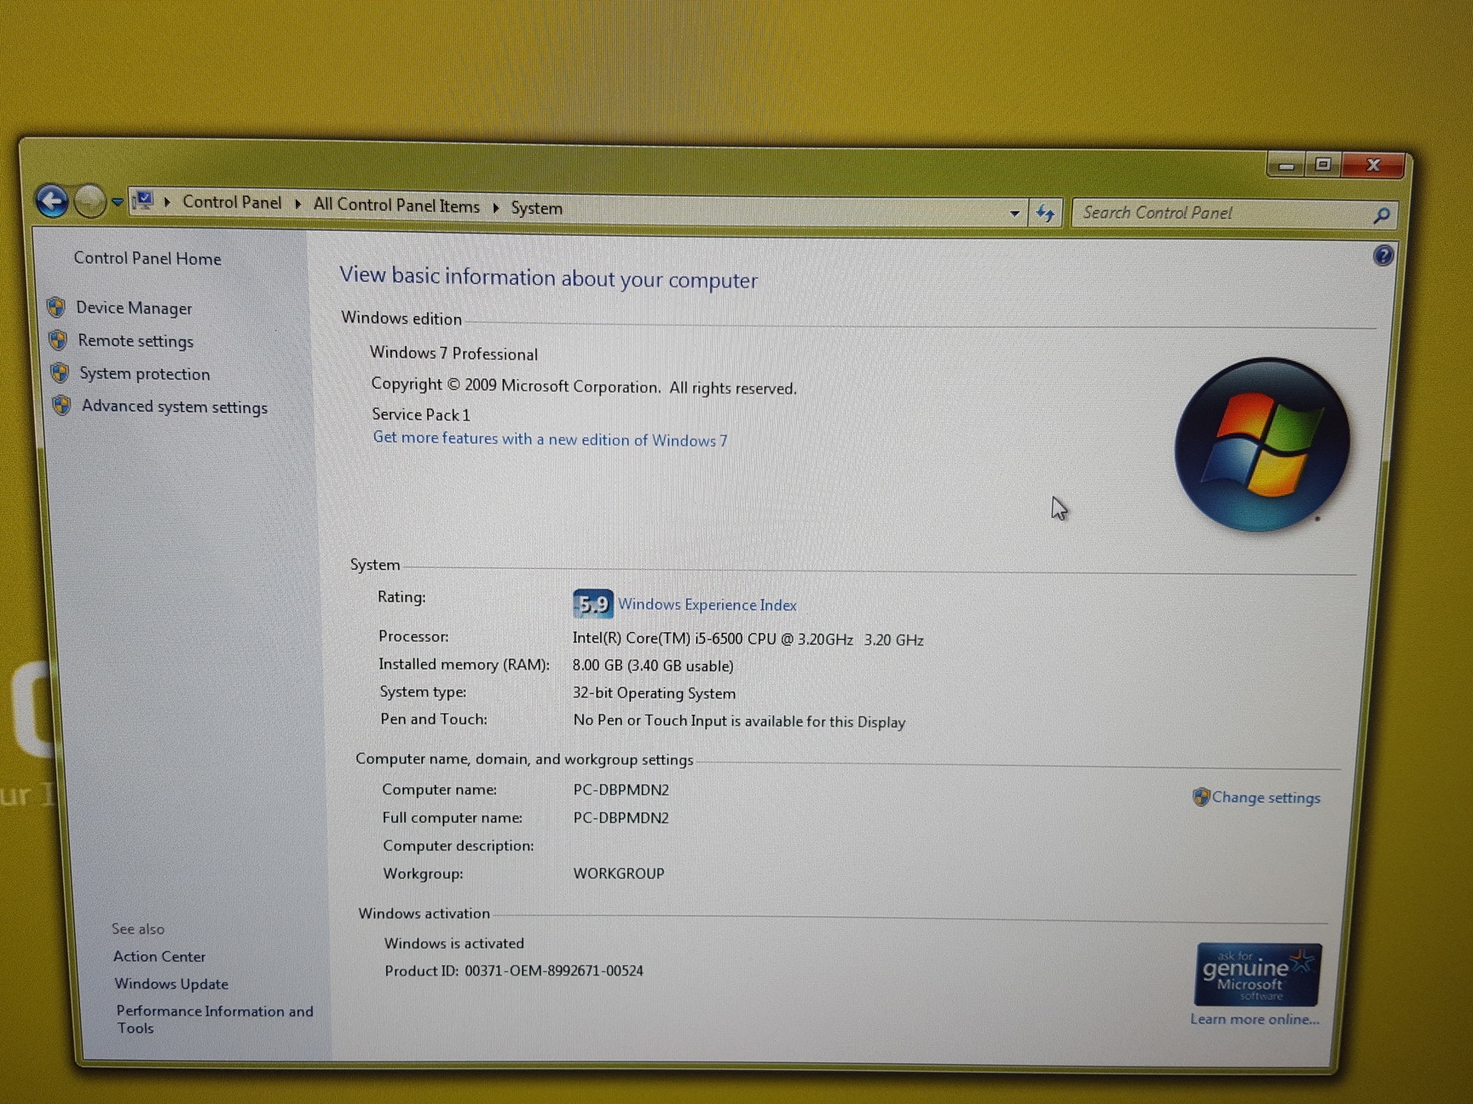Go to Control Panel Home
This screenshot has height=1104, width=1473.
tap(147, 258)
